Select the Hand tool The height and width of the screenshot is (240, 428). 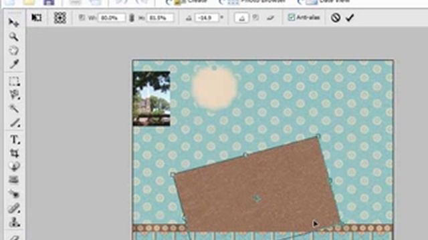coord(13,51)
